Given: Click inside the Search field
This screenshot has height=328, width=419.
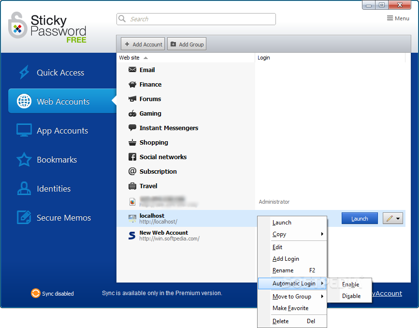Looking at the screenshot, I should [196, 19].
